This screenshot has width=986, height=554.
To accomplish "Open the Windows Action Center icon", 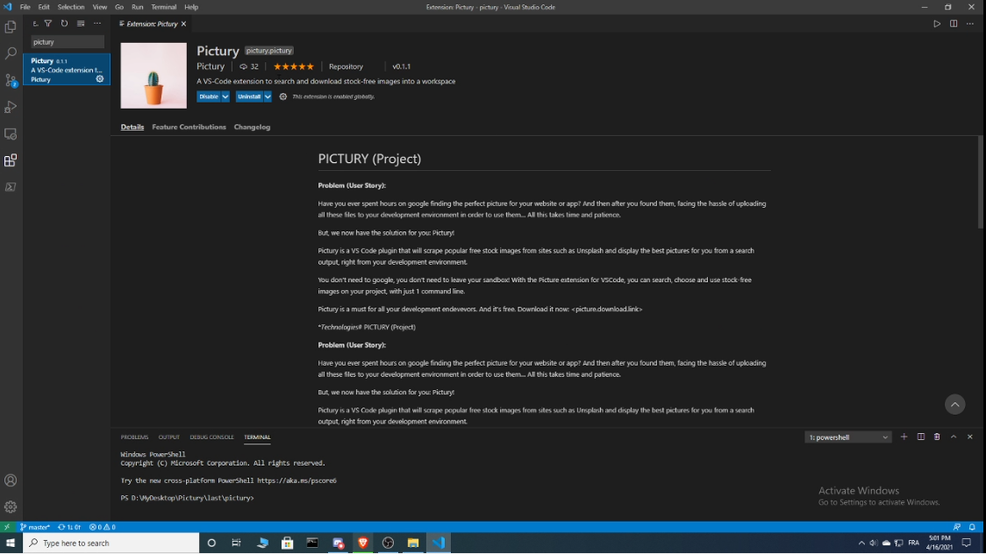I will click(x=967, y=543).
